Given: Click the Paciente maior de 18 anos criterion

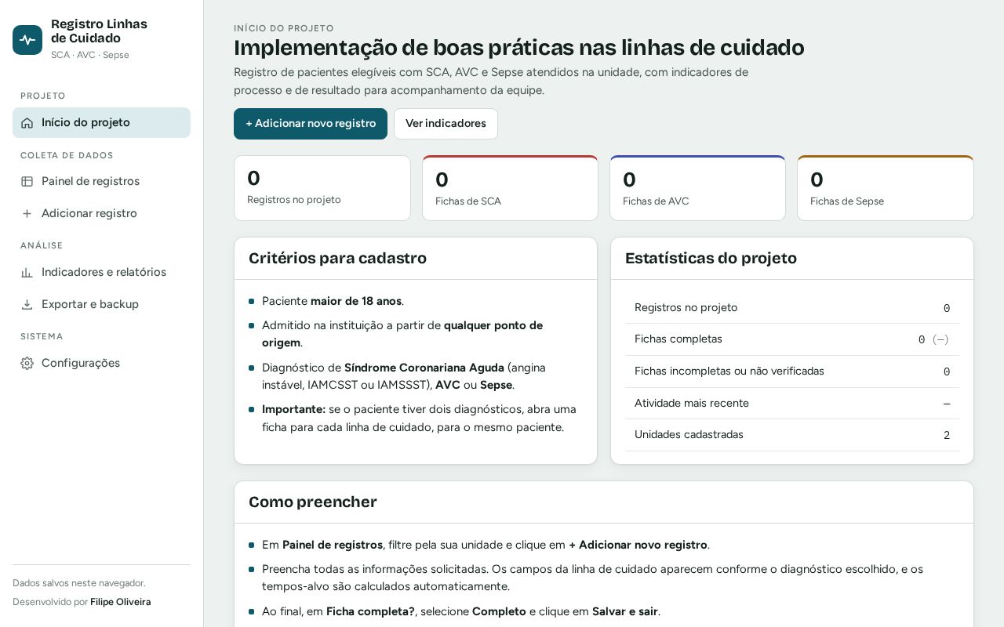Looking at the screenshot, I should (x=333, y=302).
